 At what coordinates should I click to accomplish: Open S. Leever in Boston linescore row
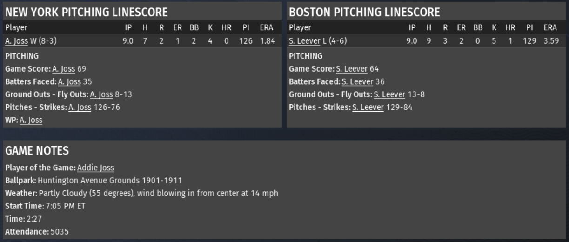[304, 41]
